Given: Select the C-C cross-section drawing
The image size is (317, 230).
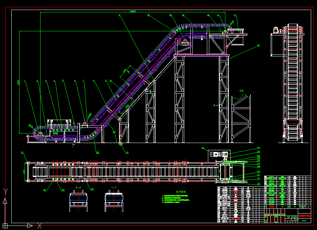Looking at the screenshot, I should [114, 201].
